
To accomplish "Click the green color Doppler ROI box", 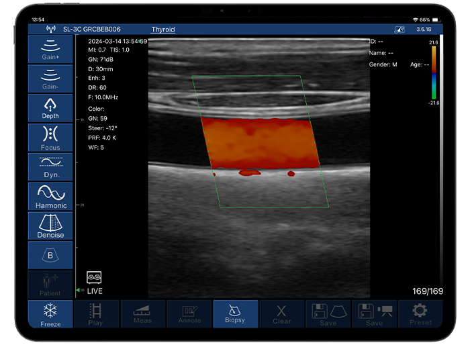I will click(x=261, y=141).
